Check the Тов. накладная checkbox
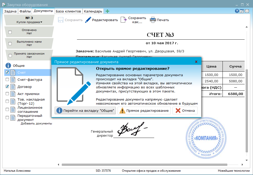The height and width of the screenshot is (175, 253). click(7, 101)
